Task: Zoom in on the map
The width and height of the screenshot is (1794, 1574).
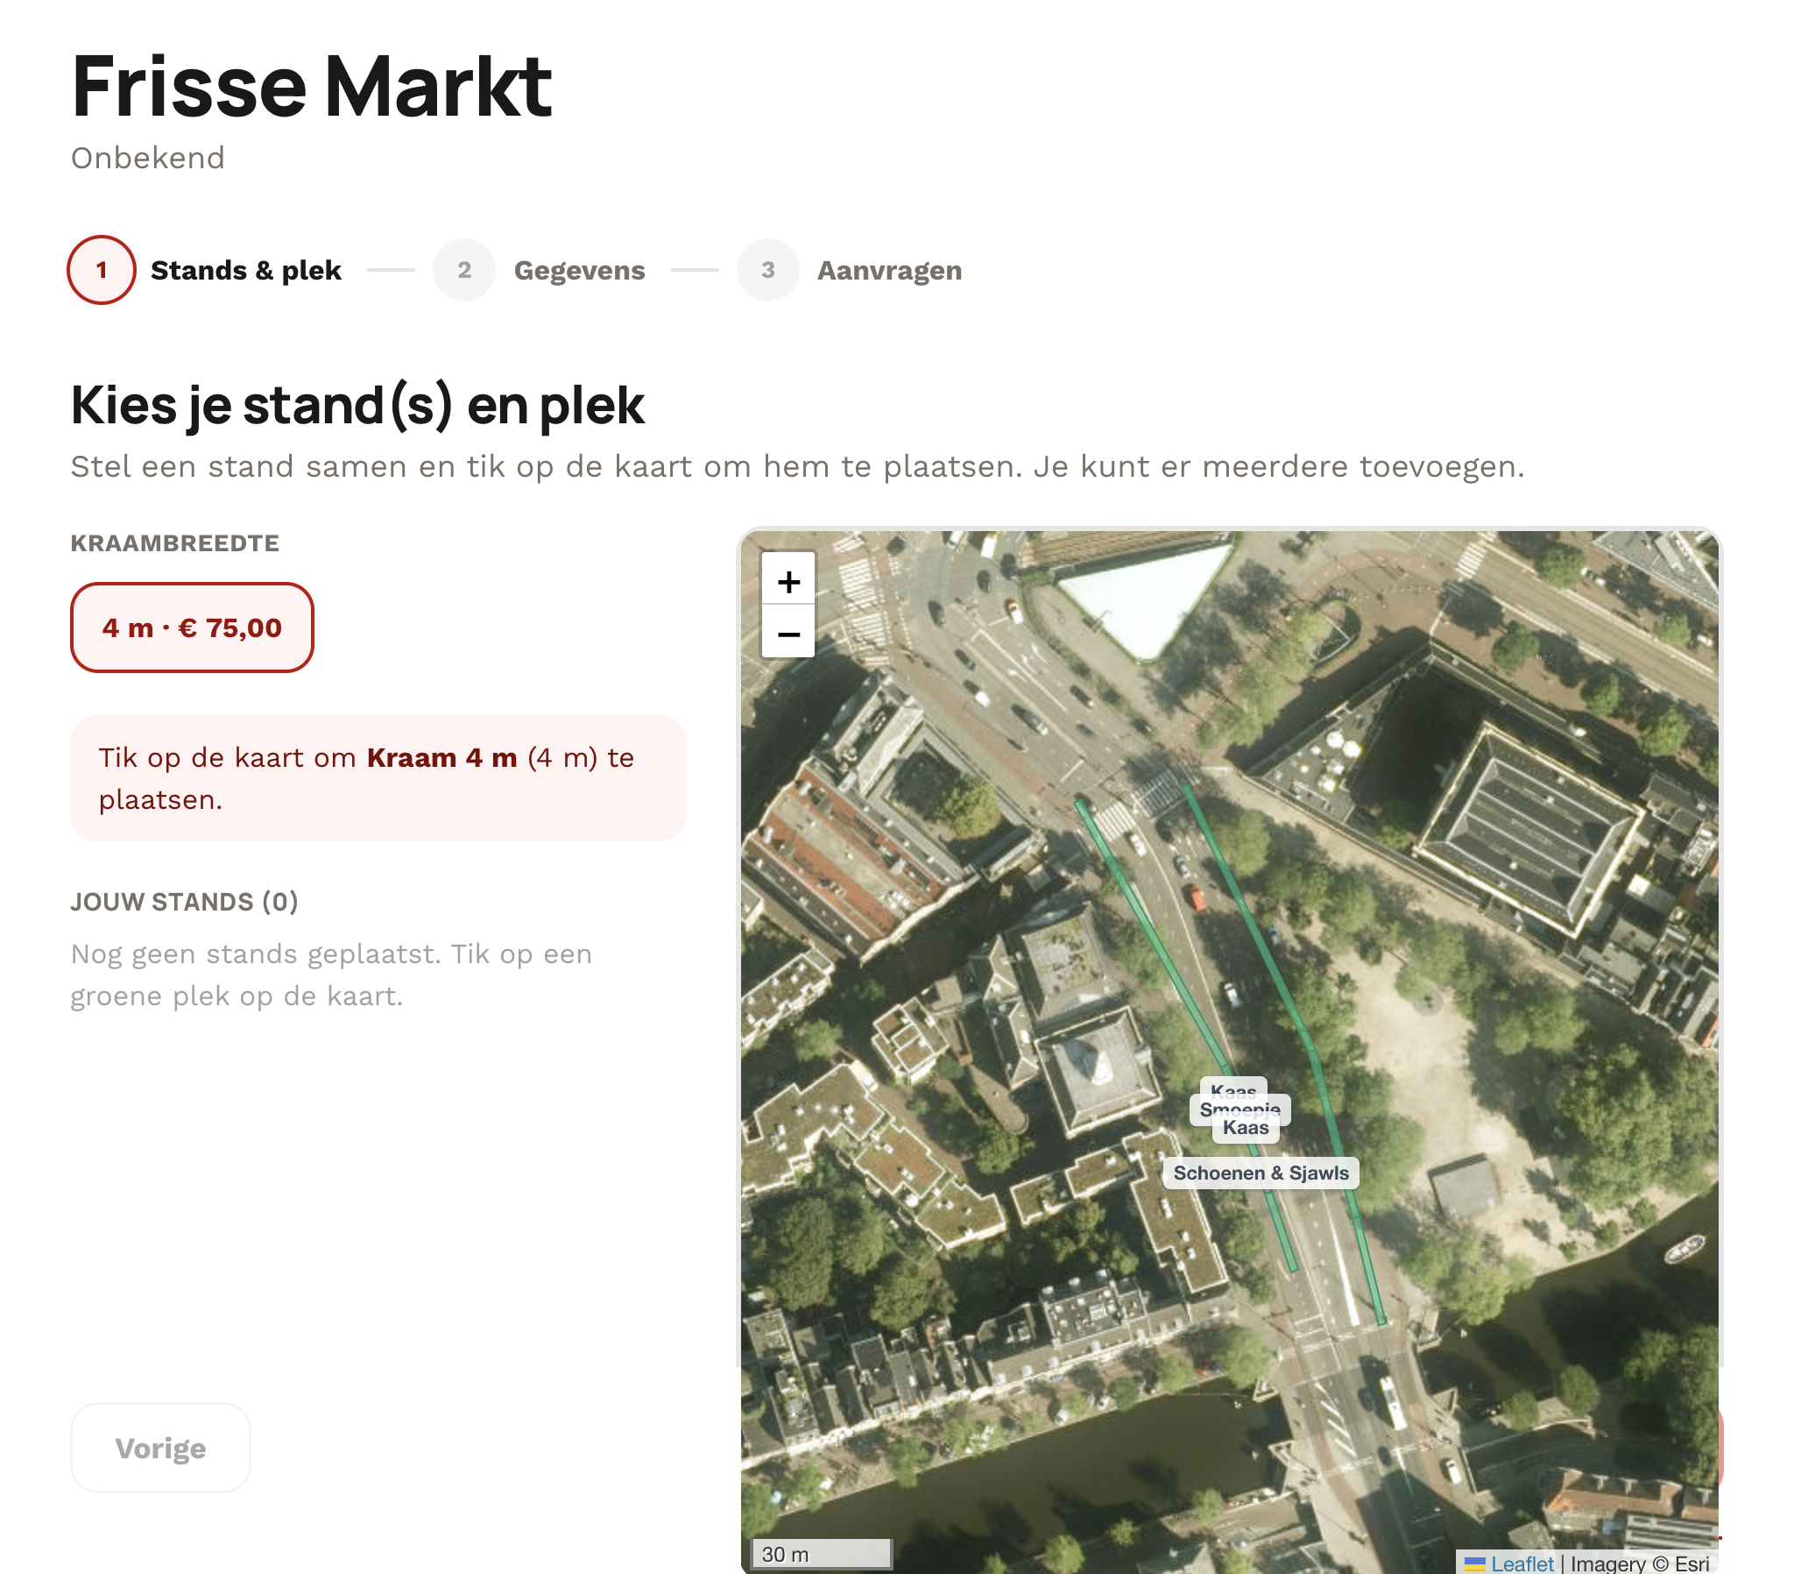Action: [x=788, y=581]
